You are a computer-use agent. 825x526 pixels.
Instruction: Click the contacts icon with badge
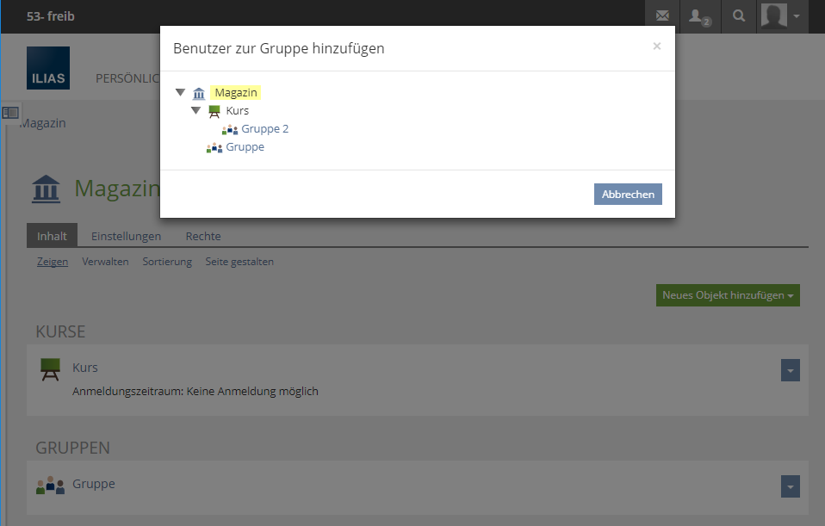click(698, 16)
